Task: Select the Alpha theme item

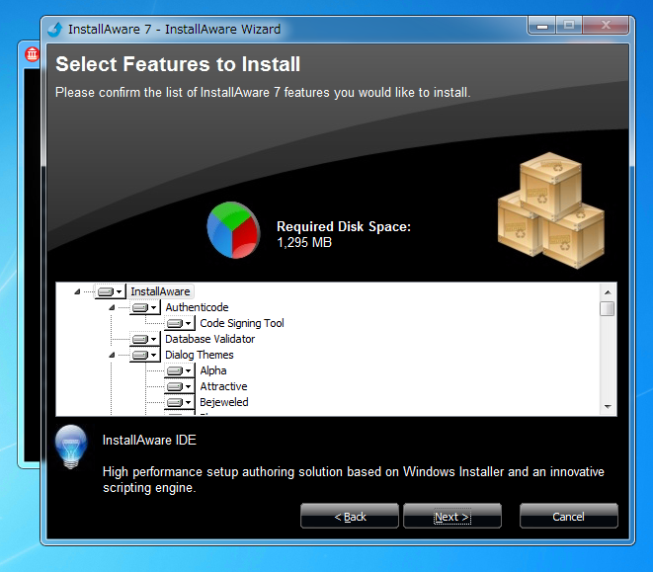Action: (x=213, y=370)
